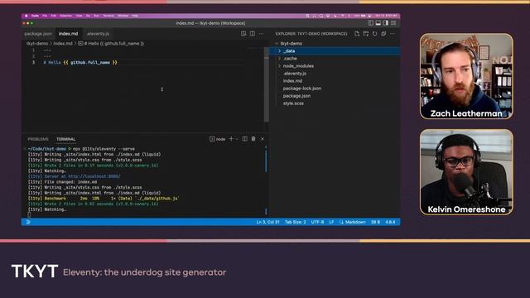The width and height of the screenshot is (530, 298).
Task: Open remote window from status bar corner
Action: [x=28, y=222]
